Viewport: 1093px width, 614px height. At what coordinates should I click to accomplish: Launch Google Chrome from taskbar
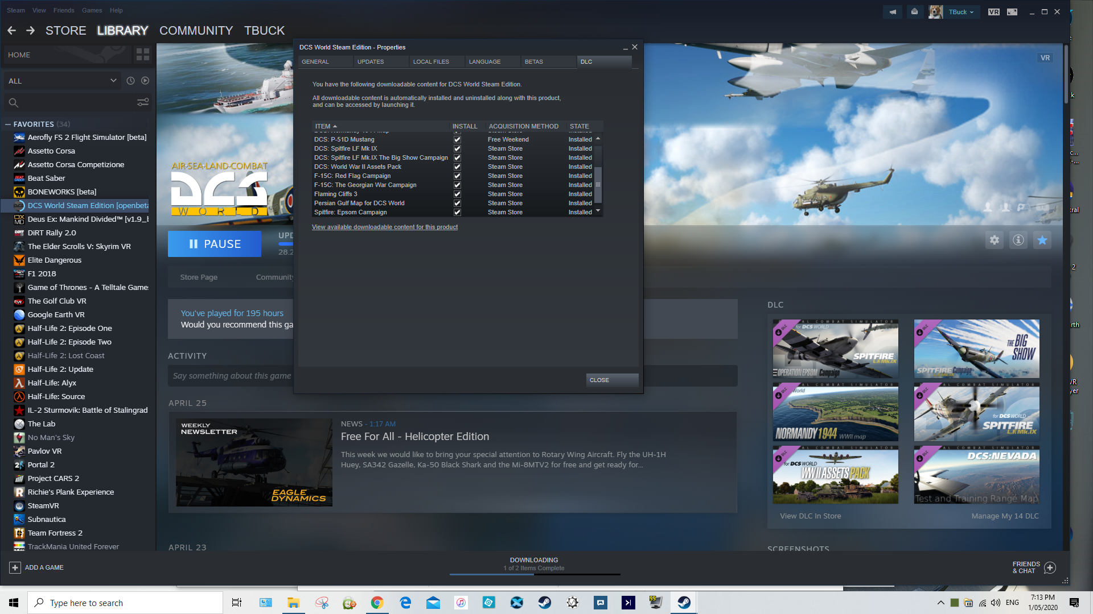tap(377, 603)
